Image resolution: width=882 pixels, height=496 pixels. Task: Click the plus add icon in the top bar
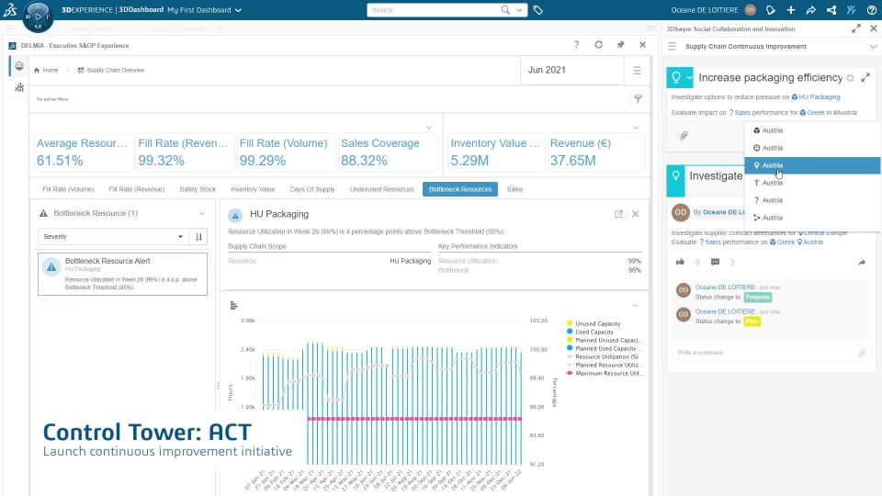coord(791,10)
